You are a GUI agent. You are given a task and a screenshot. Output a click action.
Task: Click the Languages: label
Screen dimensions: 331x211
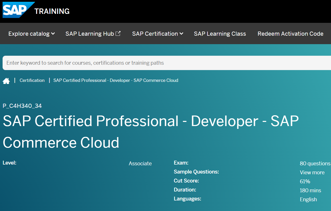click(187, 199)
